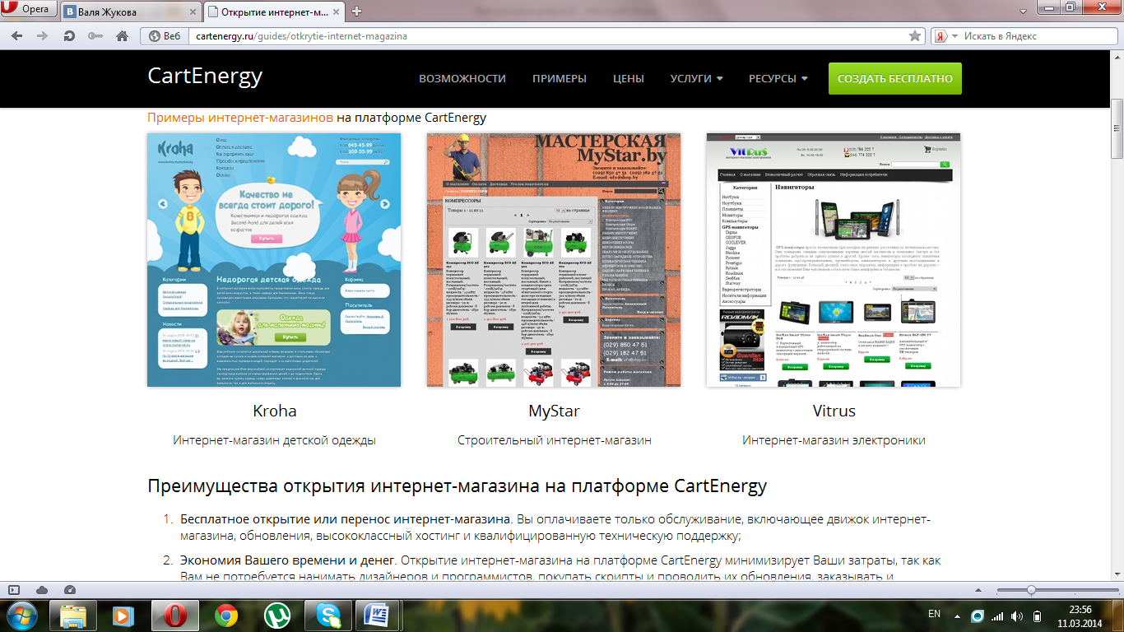The width and height of the screenshot is (1124, 632).
Task: Reload the current page
Action: point(69,36)
